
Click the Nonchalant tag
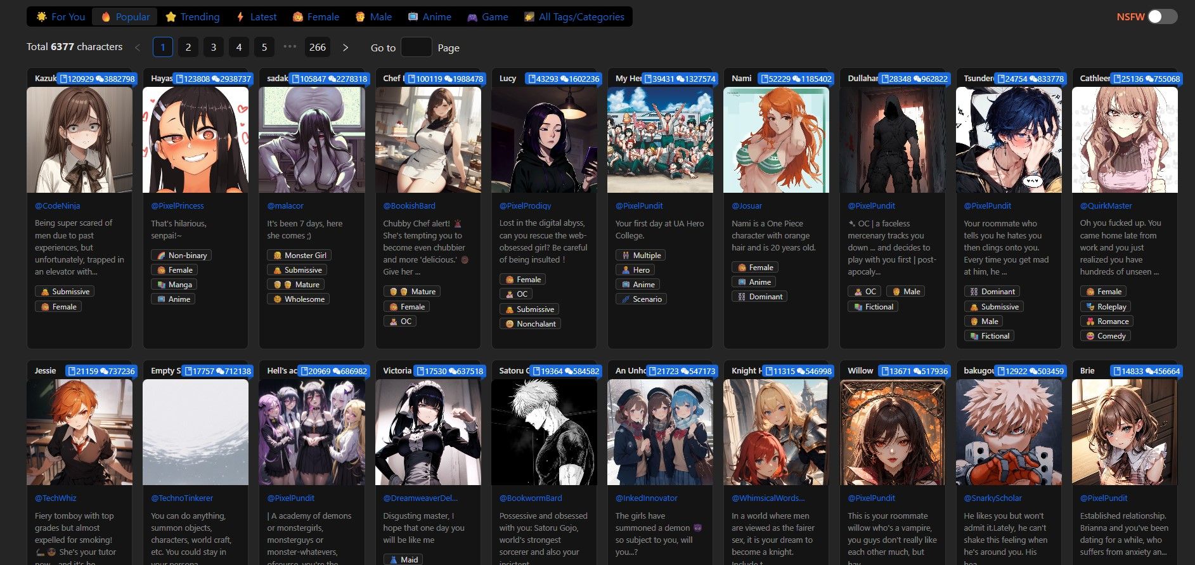pos(530,323)
